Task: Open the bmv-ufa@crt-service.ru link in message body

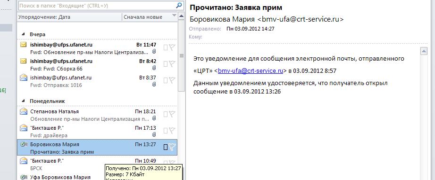Action: (x=250, y=71)
